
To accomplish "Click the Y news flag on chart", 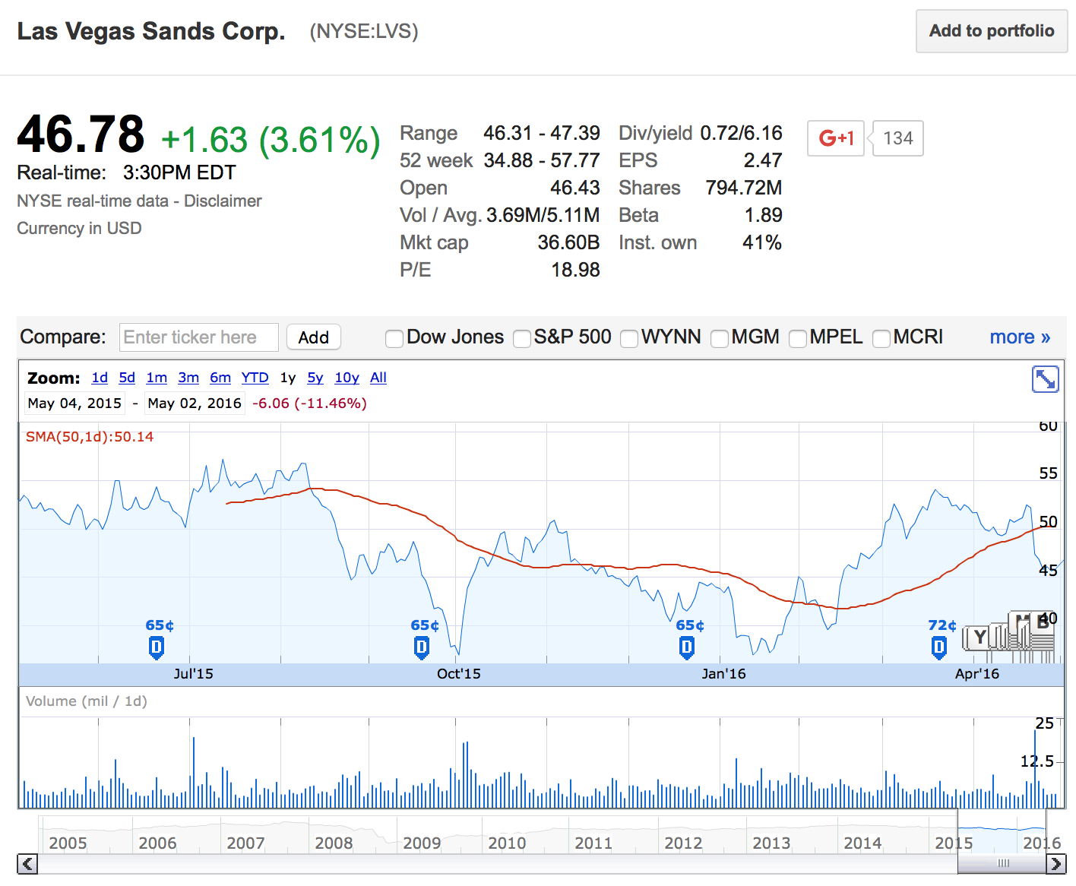I will [980, 638].
